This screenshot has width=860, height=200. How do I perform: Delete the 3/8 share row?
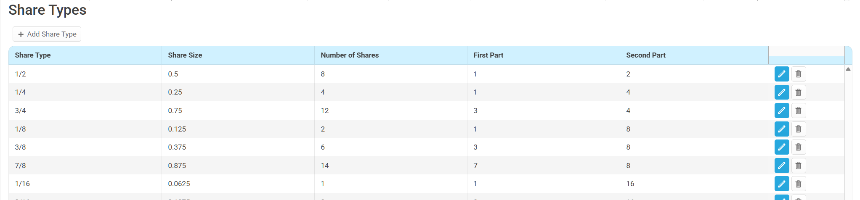[798, 147]
